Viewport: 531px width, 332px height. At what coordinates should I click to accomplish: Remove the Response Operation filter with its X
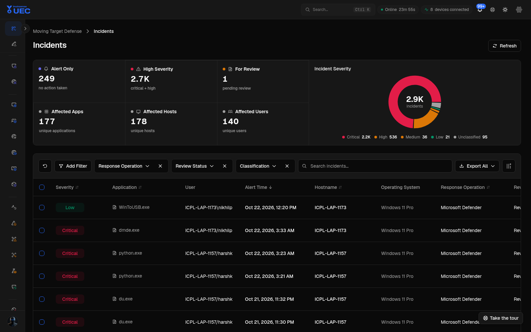[160, 166]
